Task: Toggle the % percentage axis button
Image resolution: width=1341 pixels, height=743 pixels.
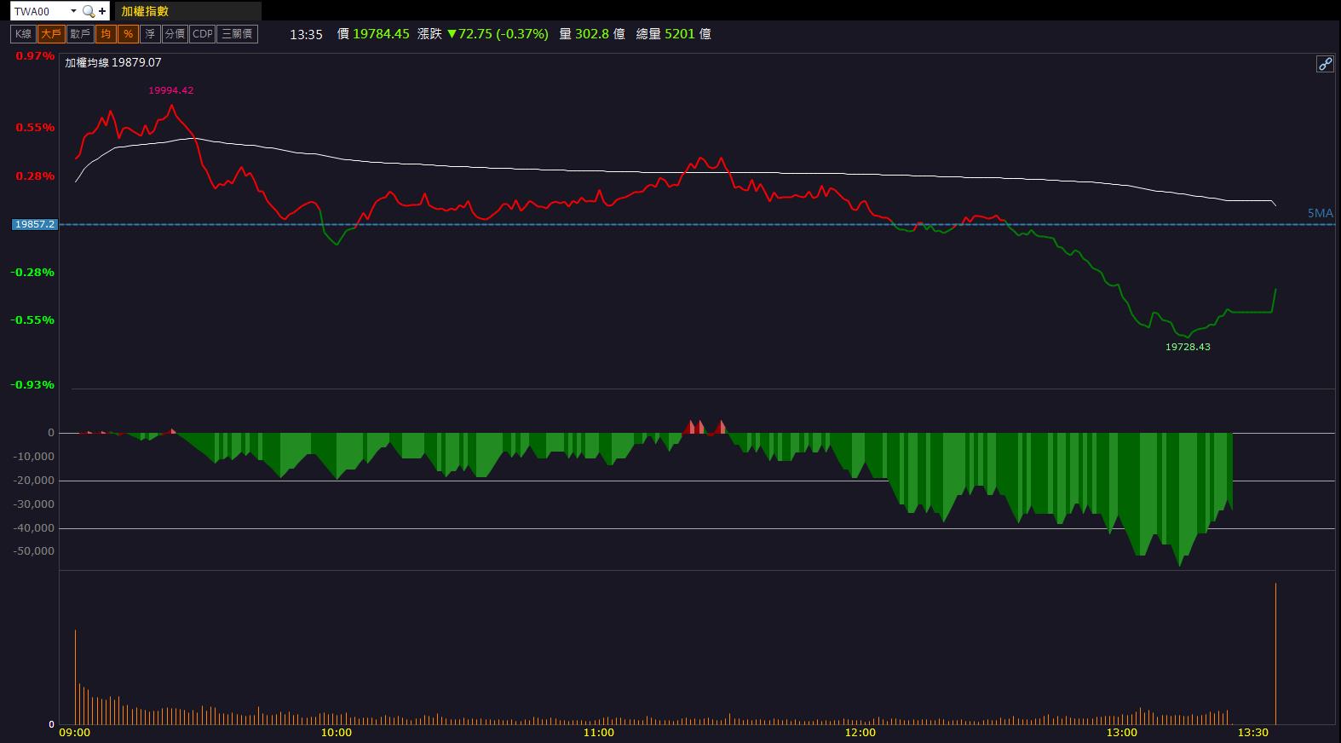Action: click(x=128, y=34)
